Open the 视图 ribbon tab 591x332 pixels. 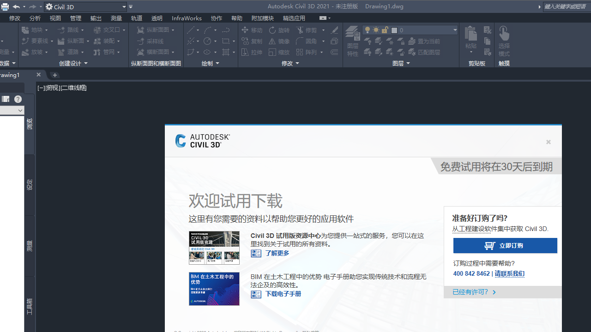point(55,18)
